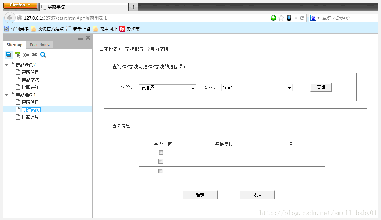Click the site identity globe icon
The width and height of the screenshot is (381, 220).
coord(20,18)
